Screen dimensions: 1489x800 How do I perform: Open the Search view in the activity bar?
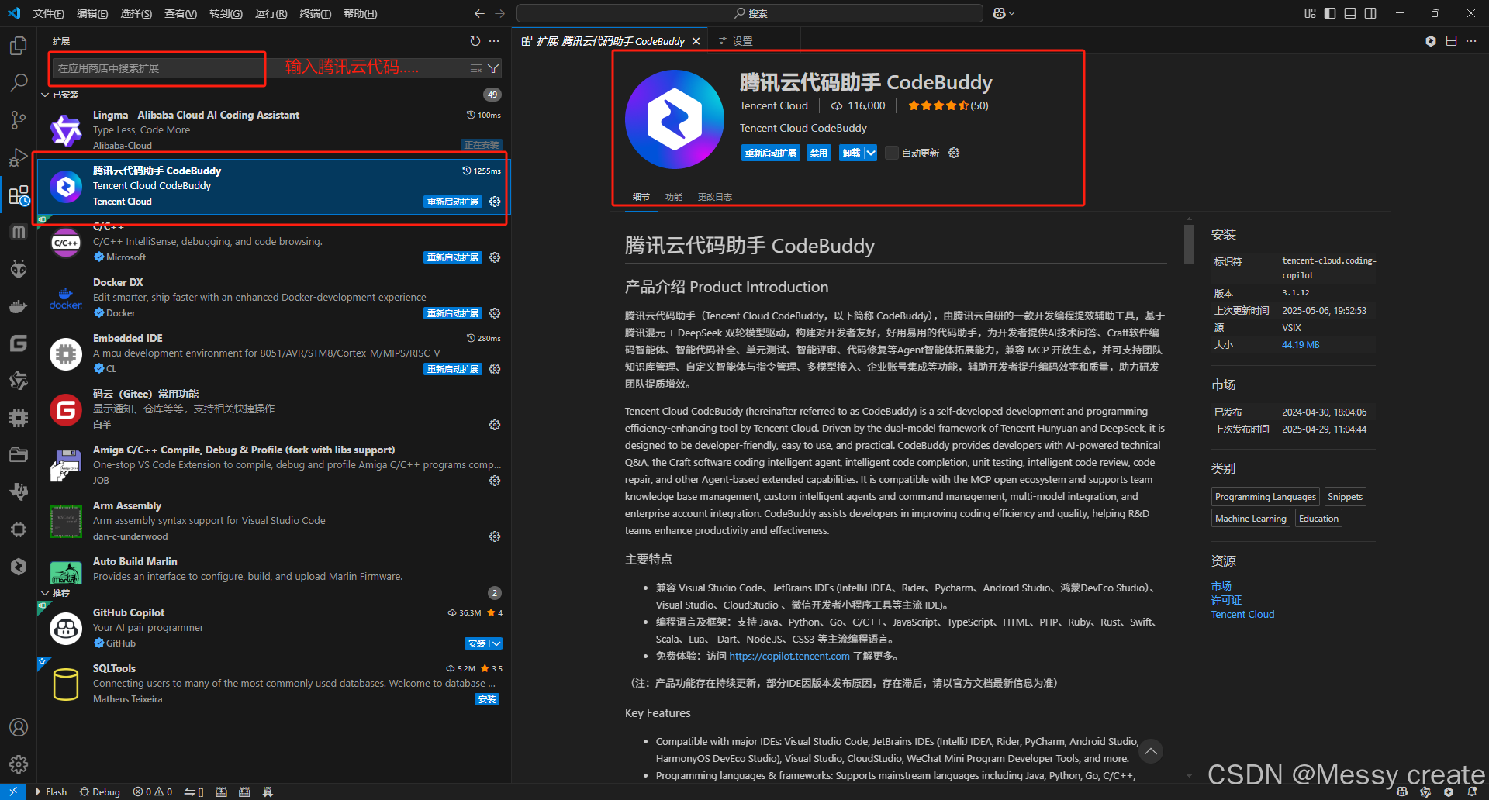point(19,82)
